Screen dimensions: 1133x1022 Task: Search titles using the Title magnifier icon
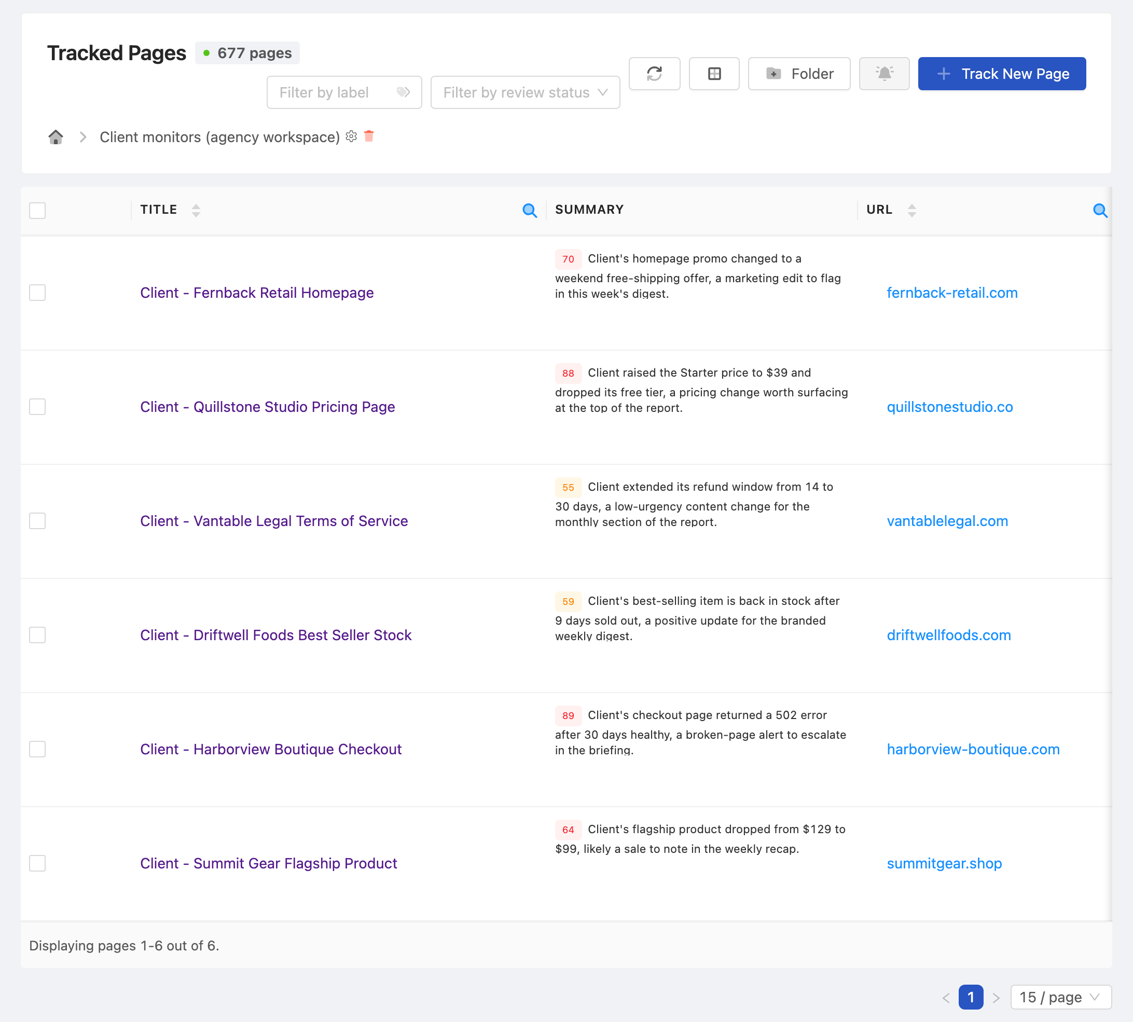point(530,211)
